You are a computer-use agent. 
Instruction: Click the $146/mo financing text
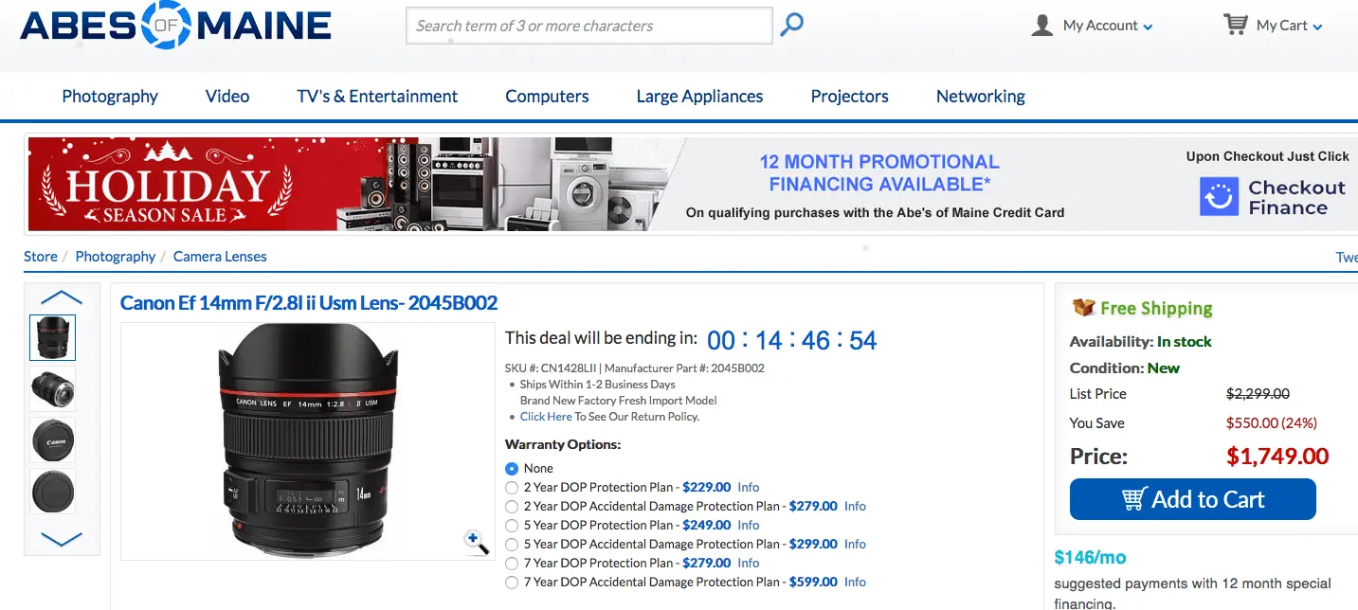(x=1090, y=558)
